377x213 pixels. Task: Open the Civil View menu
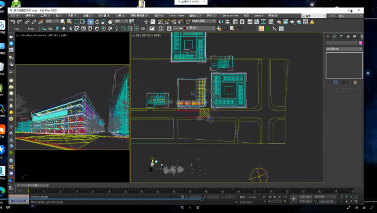pos(176,16)
